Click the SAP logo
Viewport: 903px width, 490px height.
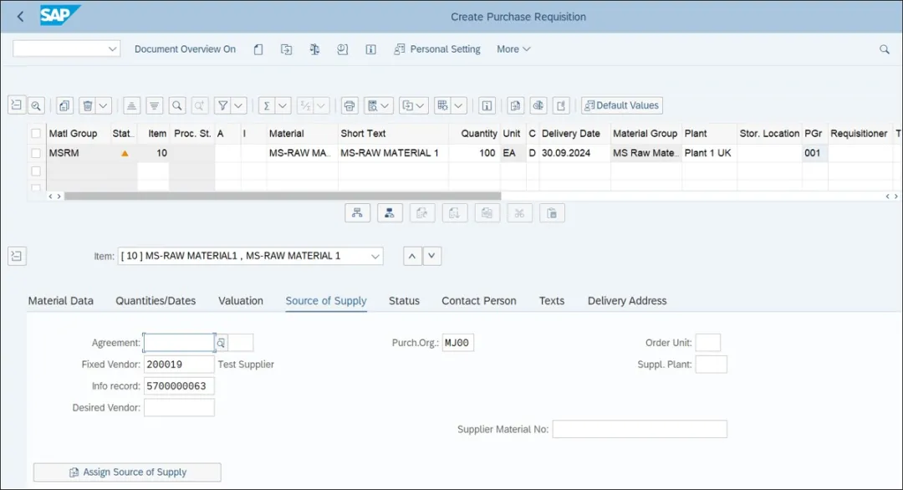[59, 16]
